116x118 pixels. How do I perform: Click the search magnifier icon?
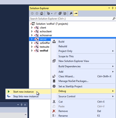(x=114, y=18)
